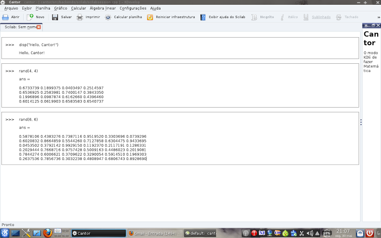Image resolution: width=381 pixels, height=238 pixels.
Task: Click green bird messenger tray icon
Action: [x=285, y=233]
